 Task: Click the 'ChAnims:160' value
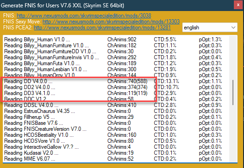point(122,135)
